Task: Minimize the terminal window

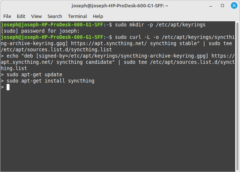Action: click(211, 6)
